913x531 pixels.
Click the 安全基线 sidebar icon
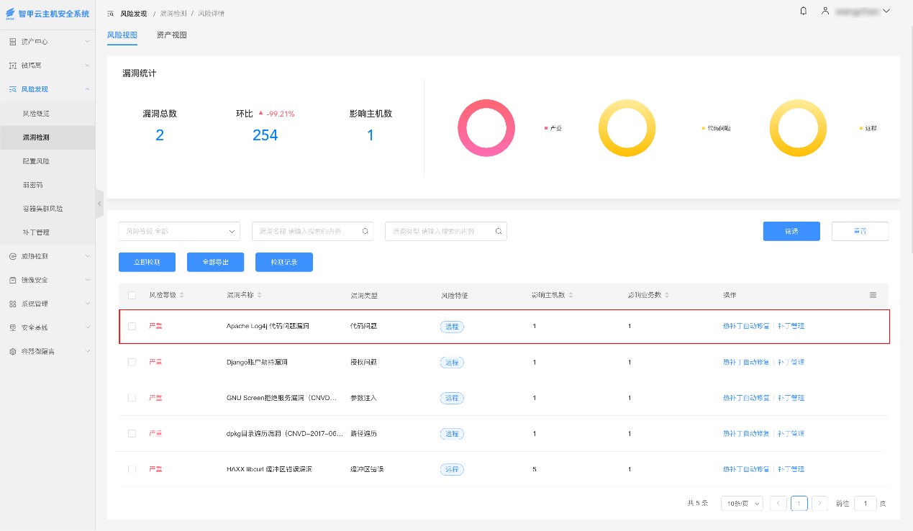(x=12, y=327)
